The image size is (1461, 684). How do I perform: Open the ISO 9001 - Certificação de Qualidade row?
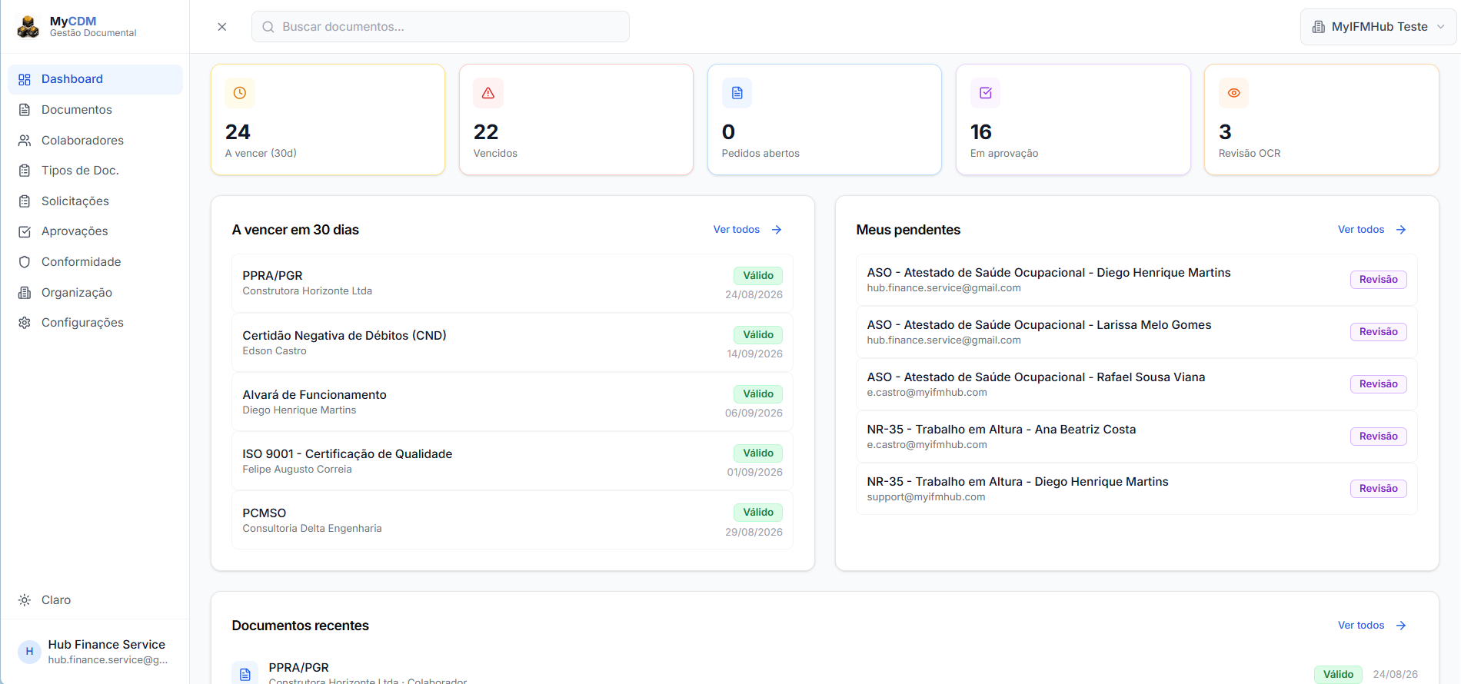click(513, 461)
